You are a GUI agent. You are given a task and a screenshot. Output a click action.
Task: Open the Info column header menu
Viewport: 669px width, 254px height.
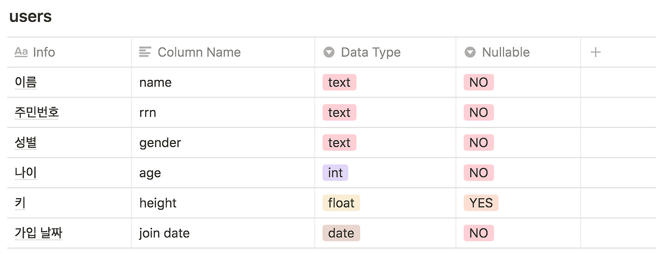click(44, 52)
